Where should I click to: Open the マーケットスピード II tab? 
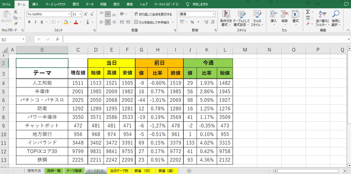click(x=166, y=4)
